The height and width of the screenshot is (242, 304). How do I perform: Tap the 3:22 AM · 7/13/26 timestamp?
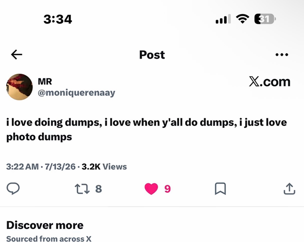(x=41, y=167)
